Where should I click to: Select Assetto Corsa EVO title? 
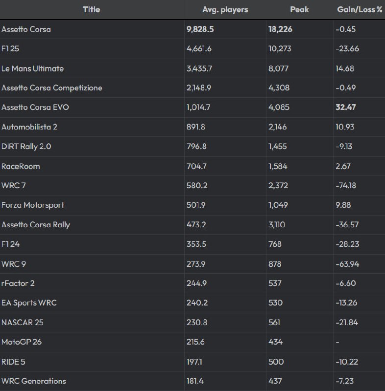click(35, 107)
